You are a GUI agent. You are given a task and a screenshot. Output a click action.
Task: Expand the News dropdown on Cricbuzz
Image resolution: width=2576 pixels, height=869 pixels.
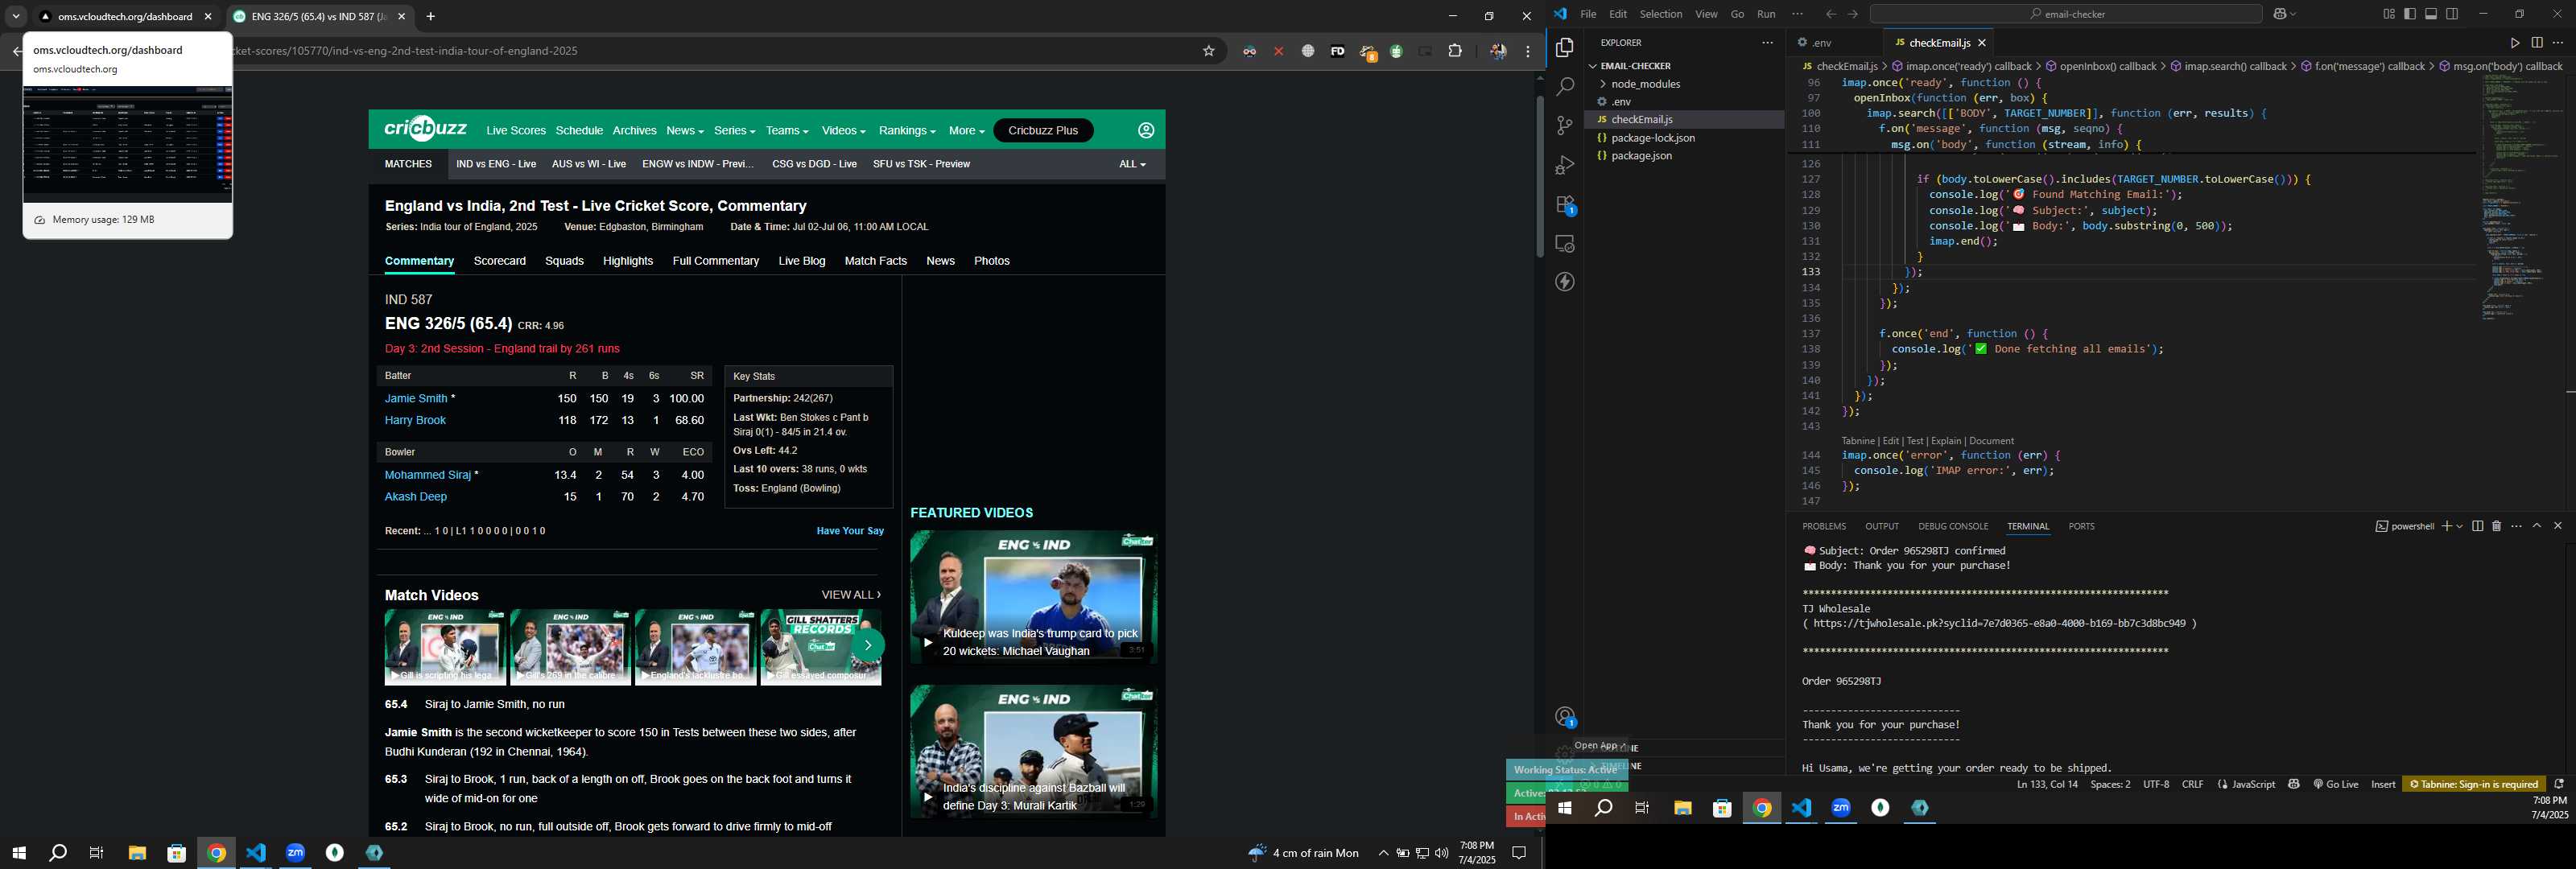[685, 131]
